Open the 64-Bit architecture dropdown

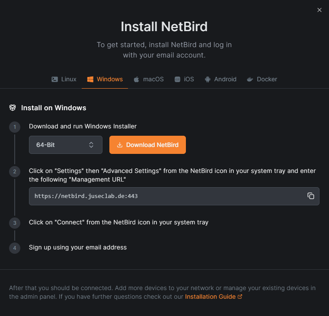point(65,145)
